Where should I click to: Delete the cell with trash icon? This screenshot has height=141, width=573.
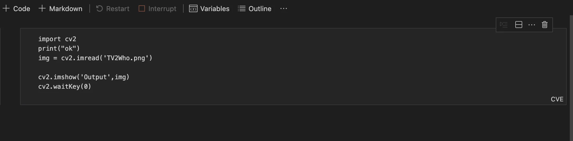point(545,25)
